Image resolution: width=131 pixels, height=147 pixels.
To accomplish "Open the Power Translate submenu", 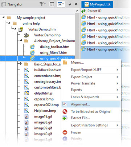I will (91, 83).
